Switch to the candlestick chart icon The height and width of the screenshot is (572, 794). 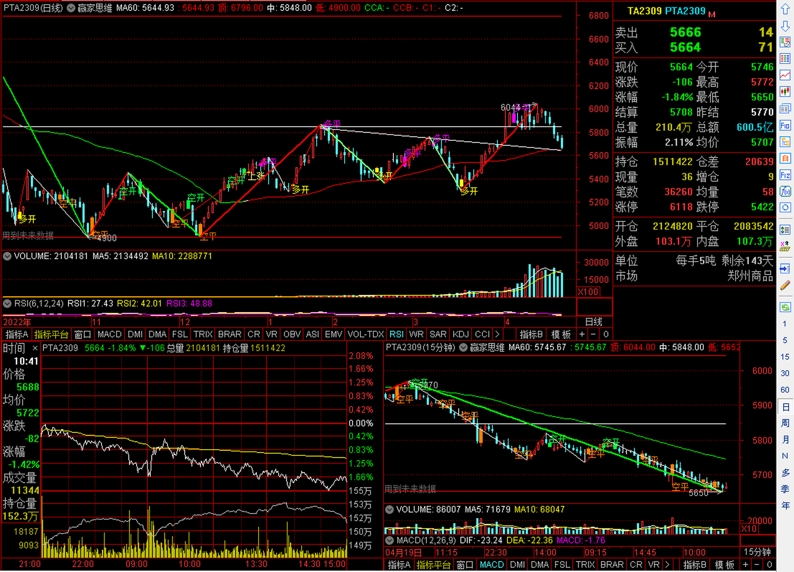[x=785, y=92]
